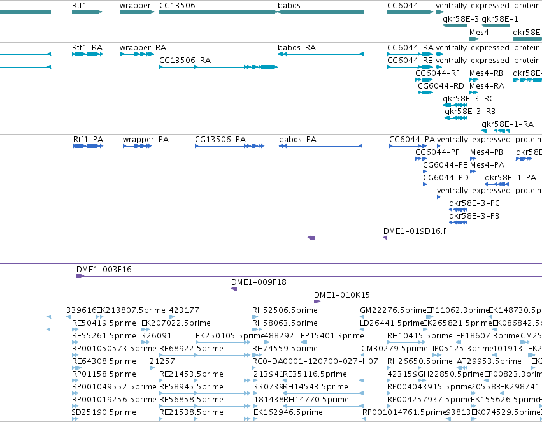Screen dimensions: 542x422
Task: Select RC0-DA0001-120700-027-H07 feature
Action: coord(315,362)
